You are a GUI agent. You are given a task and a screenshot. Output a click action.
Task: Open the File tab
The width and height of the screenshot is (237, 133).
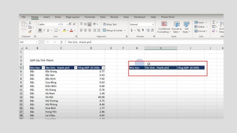coord(23,17)
